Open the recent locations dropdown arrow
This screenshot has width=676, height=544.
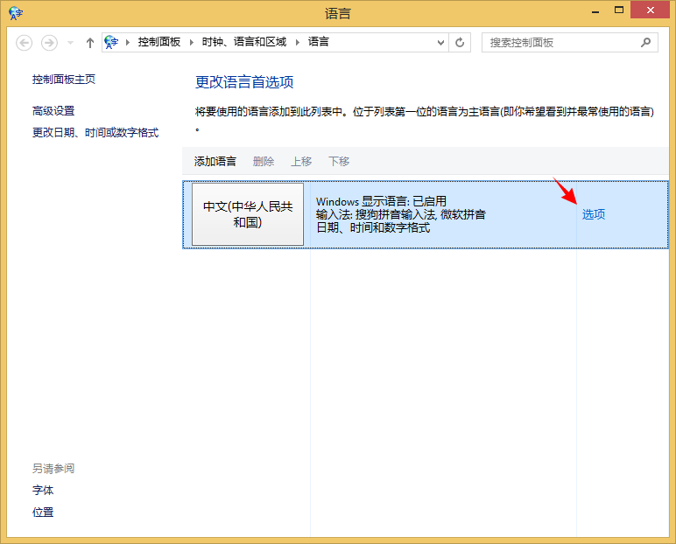click(70, 43)
